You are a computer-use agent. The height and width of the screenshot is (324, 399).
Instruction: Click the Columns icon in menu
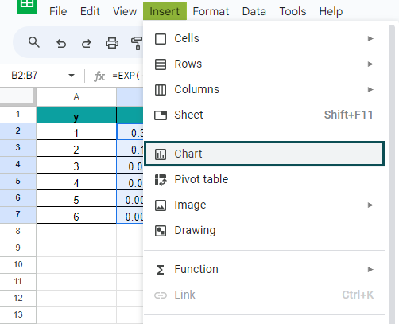(161, 90)
